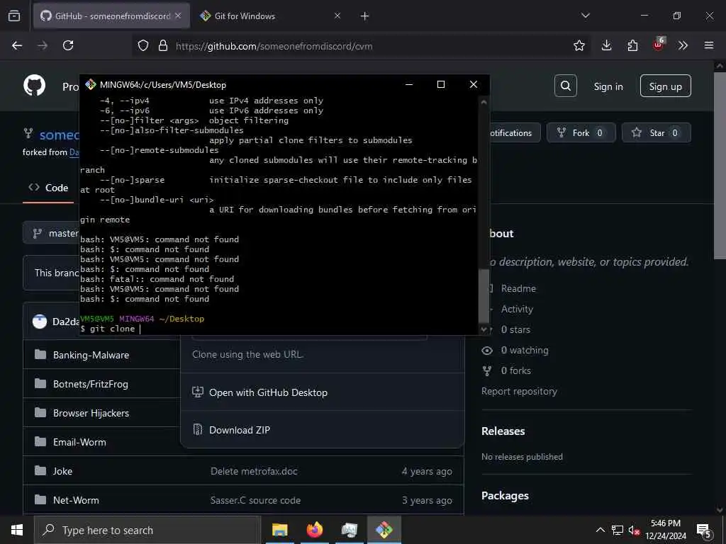Show more tools with the double chevron
The width and height of the screenshot is (726, 544).
[683, 46]
